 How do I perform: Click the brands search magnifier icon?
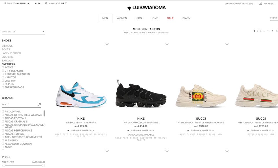tap(40, 105)
